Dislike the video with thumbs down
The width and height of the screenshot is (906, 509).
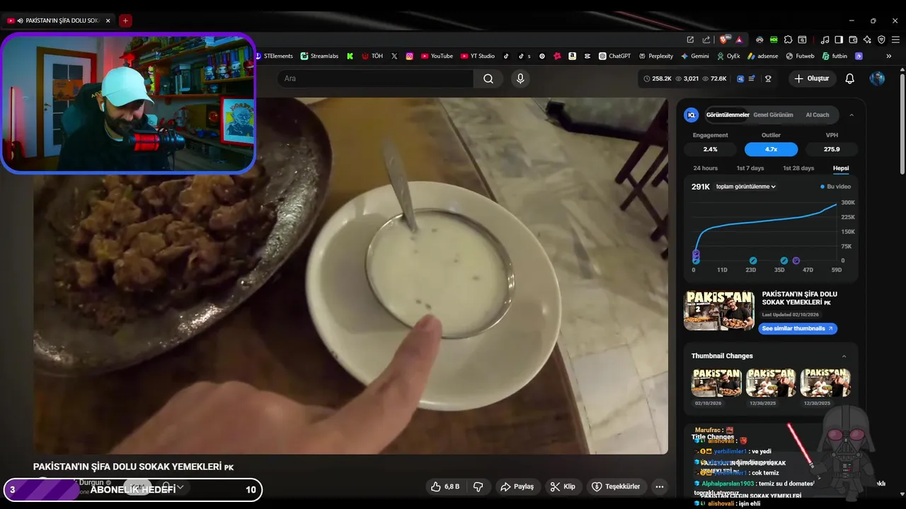click(478, 486)
